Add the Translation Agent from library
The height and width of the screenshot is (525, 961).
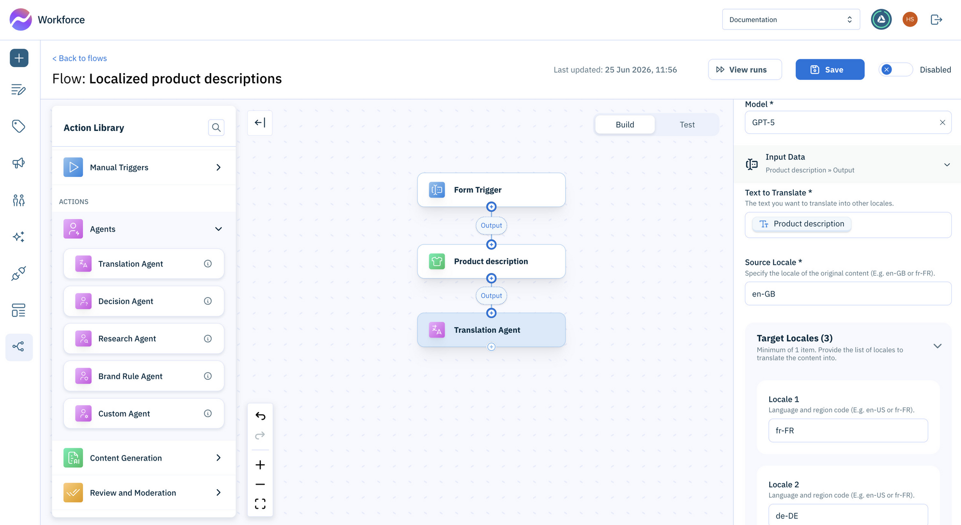(x=144, y=264)
